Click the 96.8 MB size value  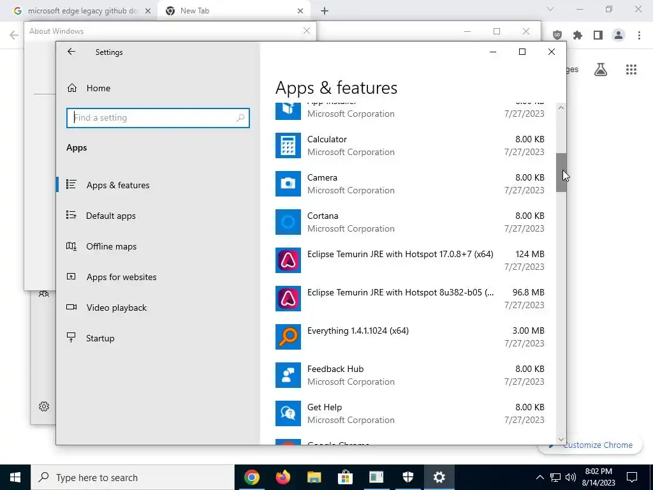coord(528,292)
